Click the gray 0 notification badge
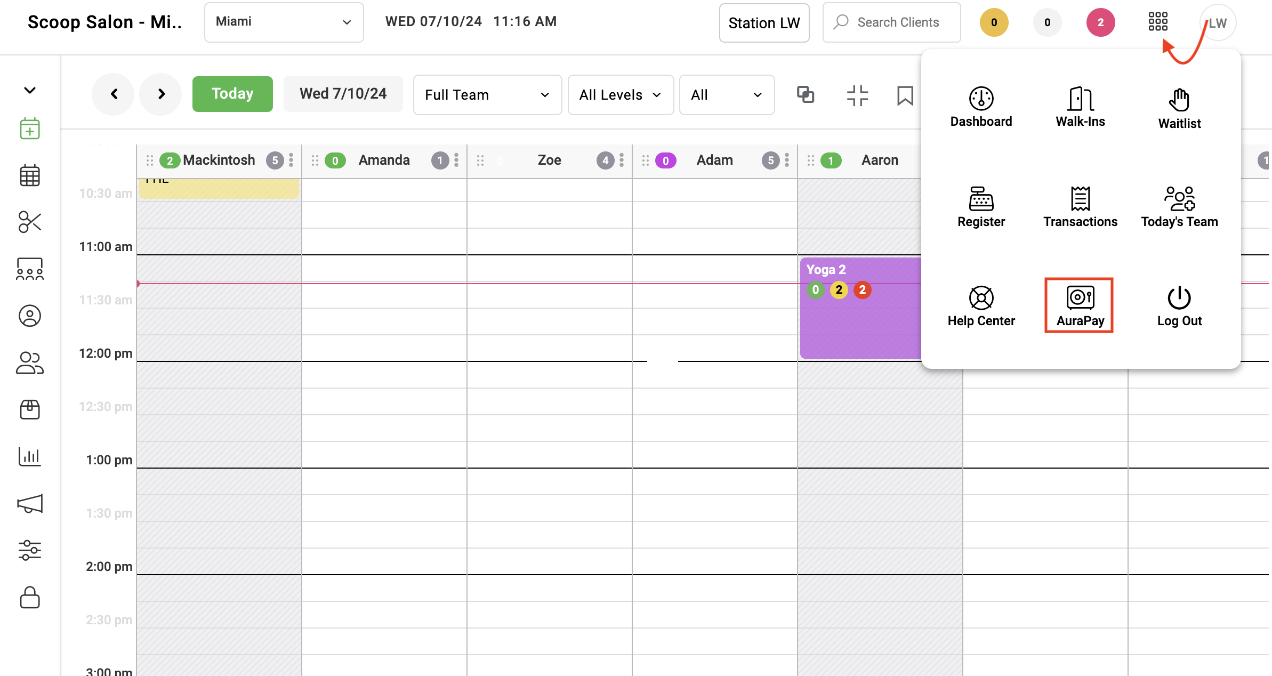 point(1047,22)
